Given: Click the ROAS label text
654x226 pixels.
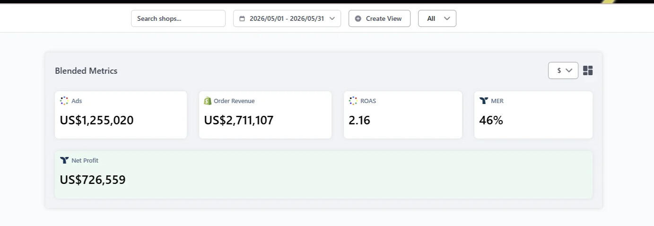Looking at the screenshot, I should click(368, 101).
